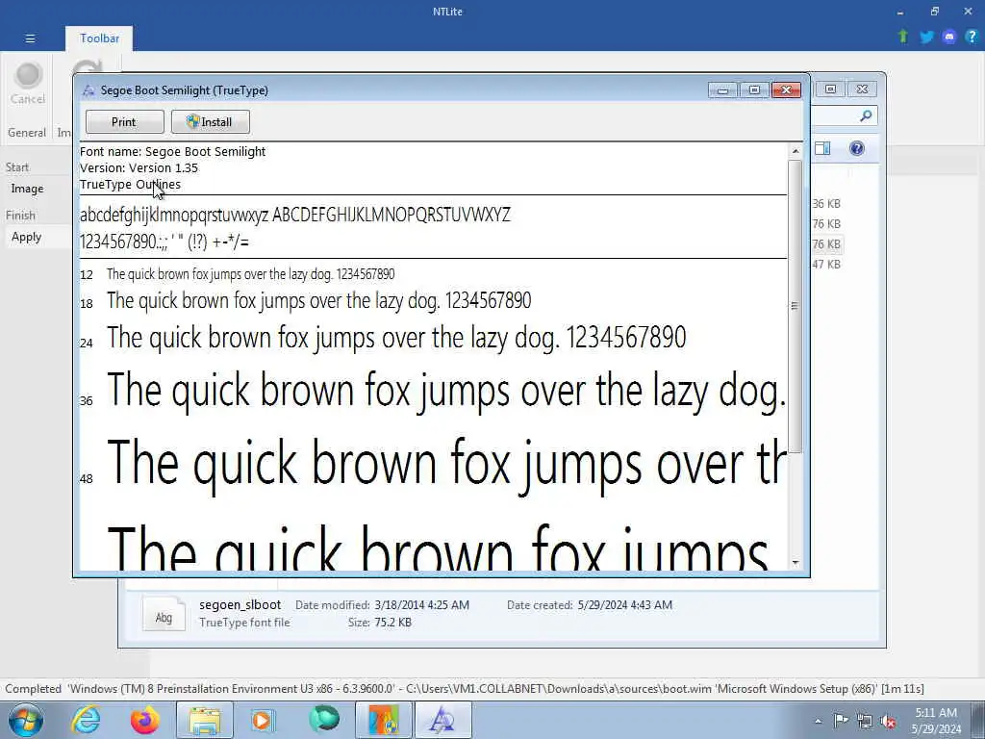Select the 47 KB file size entry in Explorer
This screenshot has height=739, width=985.
[x=826, y=264]
